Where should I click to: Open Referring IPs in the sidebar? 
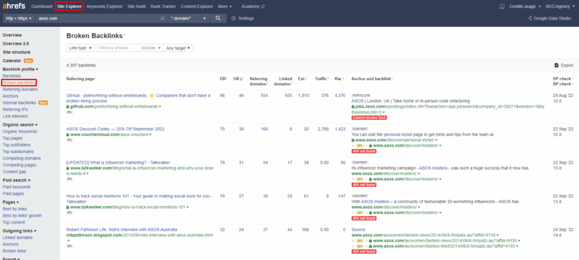[15, 109]
